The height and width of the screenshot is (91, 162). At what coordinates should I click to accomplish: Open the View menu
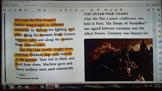(x=12, y=2)
